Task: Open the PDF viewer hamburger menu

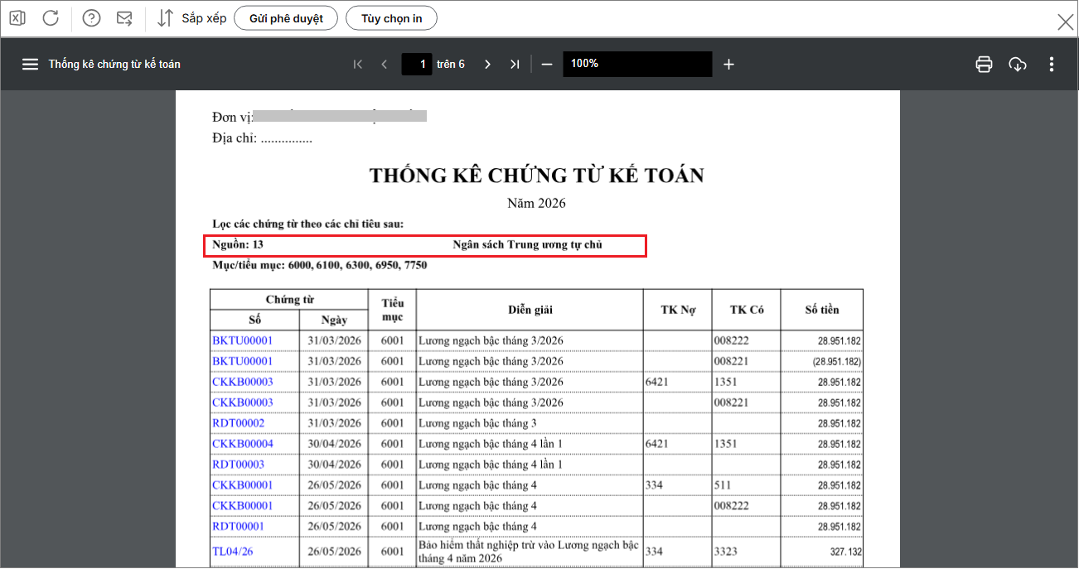Action: point(31,64)
